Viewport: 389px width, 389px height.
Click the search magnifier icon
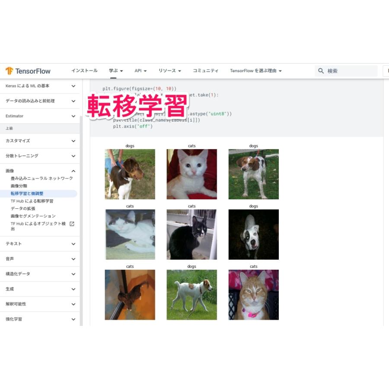tap(321, 70)
